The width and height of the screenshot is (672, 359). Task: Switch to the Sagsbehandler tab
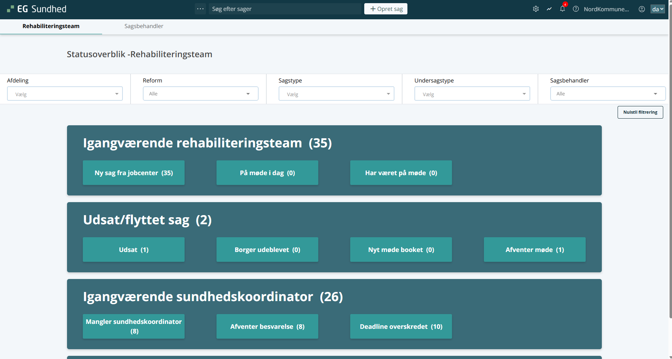point(144,26)
